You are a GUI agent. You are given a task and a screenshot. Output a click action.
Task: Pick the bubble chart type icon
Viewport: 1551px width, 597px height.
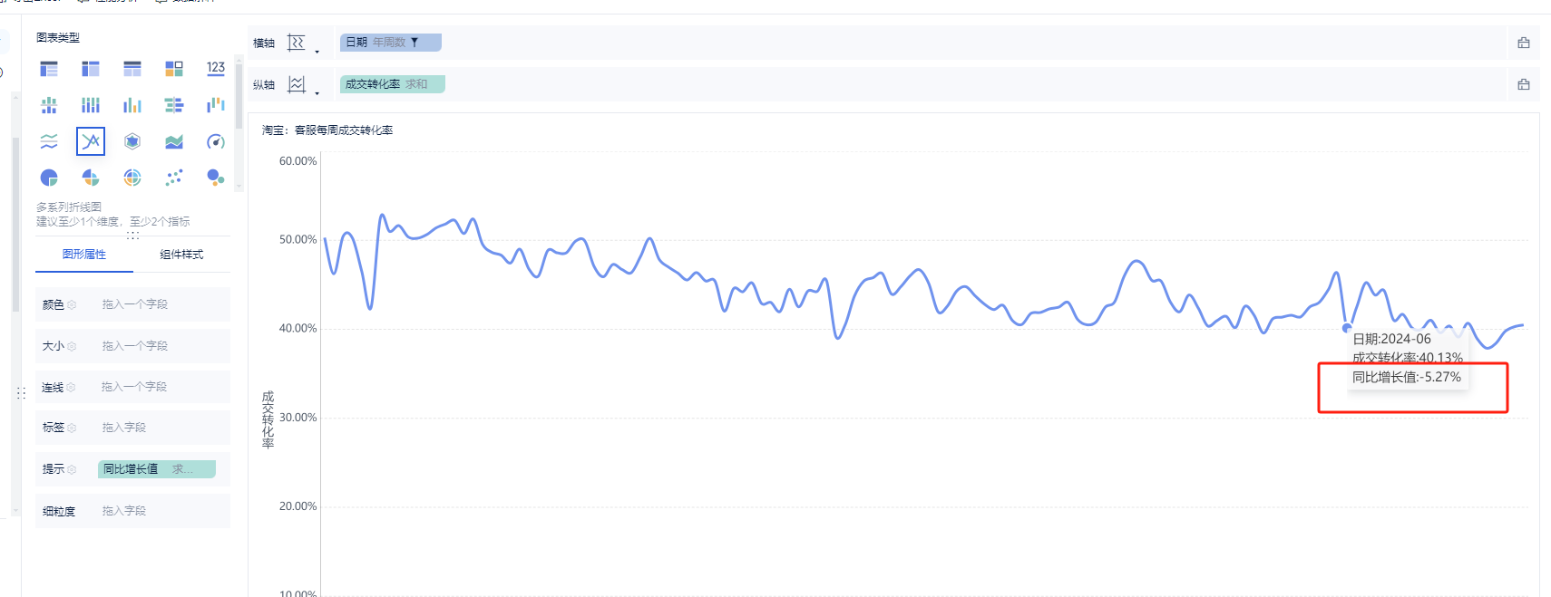[216, 178]
